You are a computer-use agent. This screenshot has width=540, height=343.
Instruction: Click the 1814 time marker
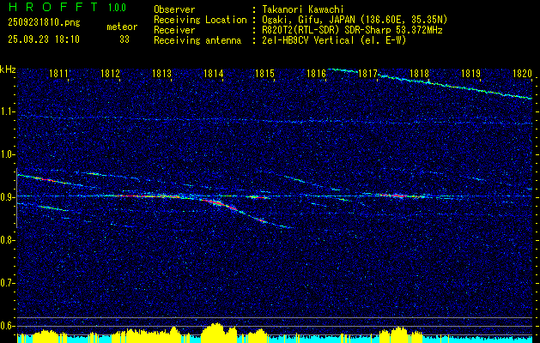point(213,74)
